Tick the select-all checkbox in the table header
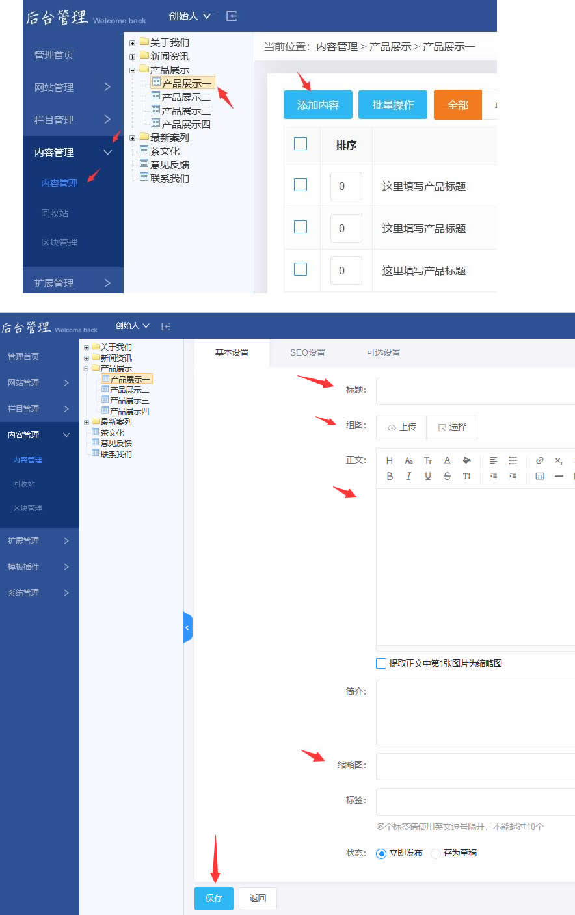The width and height of the screenshot is (575, 915). pyautogui.click(x=301, y=144)
